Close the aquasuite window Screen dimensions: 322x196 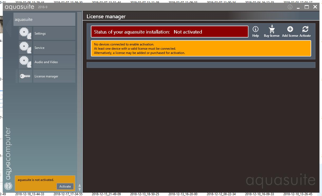pyautogui.click(x=315, y=7)
